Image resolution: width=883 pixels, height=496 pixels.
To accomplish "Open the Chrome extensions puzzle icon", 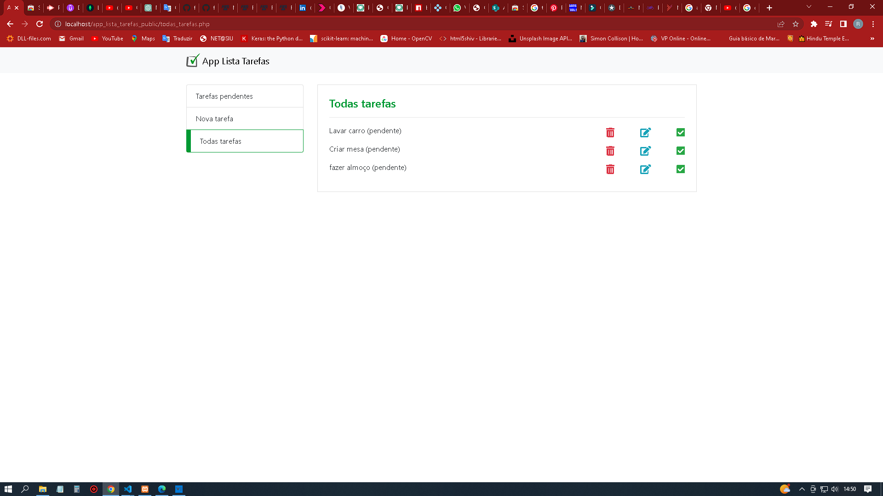I will coord(814,24).
